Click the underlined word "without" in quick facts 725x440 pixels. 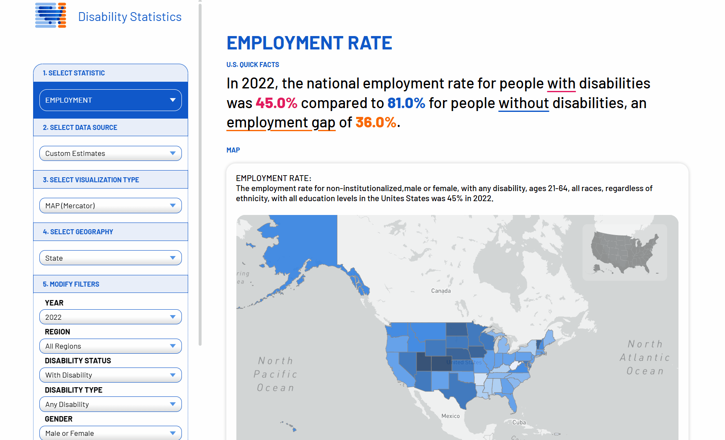(523, 103)
